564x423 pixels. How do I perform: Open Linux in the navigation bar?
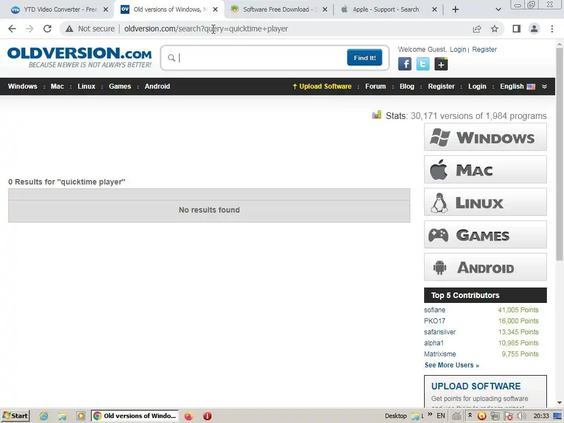pyautogui.click(x=86, y=86)
